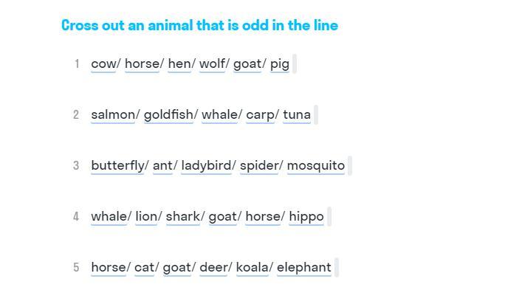
Task: Cross out the word 'wolf' in line 1
Action: coord(212,63)
